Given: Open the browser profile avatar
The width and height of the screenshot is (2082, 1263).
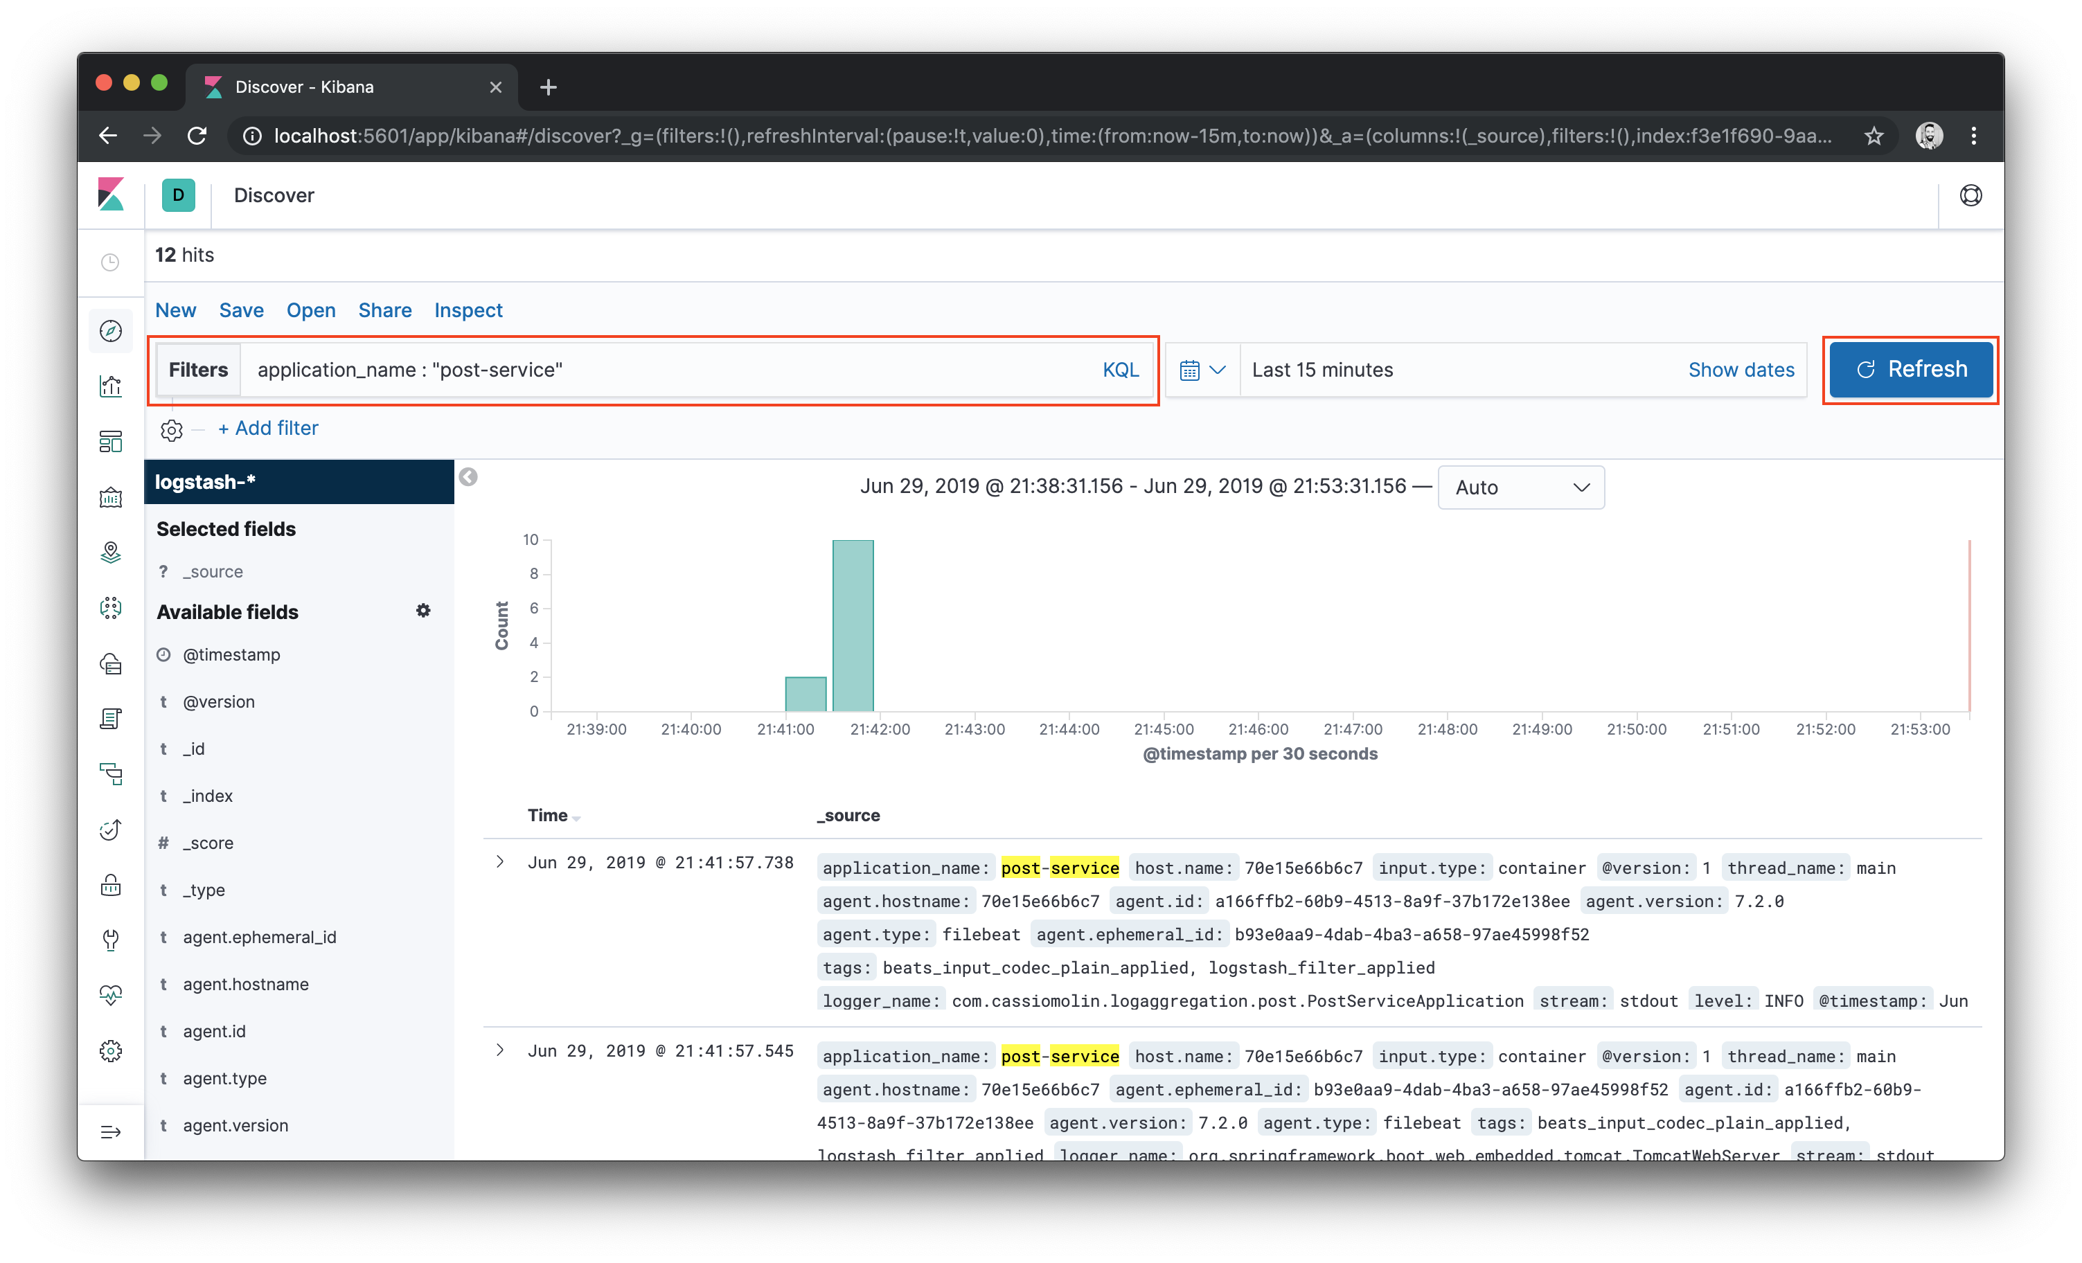Looking at the screenshot, I should tap(1929, 136).
